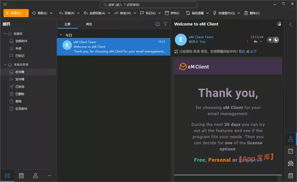Click the tag icon beside message title
The height and width of the screenshot is (182, 297).
(x=279, y=24)
